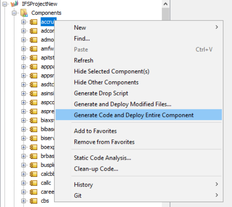Collapse the IFSProjectNew root node
Screen dimensions: 232x207
click(5, 4)
